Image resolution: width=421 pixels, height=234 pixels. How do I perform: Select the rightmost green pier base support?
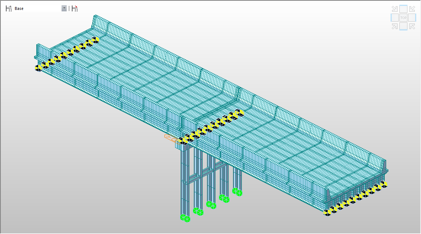pyautogui.click(x=237, y=191)
